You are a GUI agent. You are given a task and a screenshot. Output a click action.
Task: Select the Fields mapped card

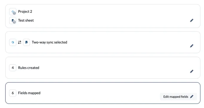103,93
